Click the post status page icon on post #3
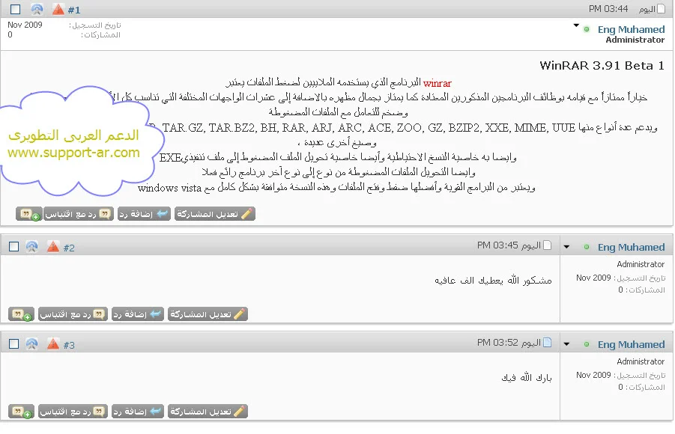Viewport: 675px width, 434px height. (x=547, y=343)
